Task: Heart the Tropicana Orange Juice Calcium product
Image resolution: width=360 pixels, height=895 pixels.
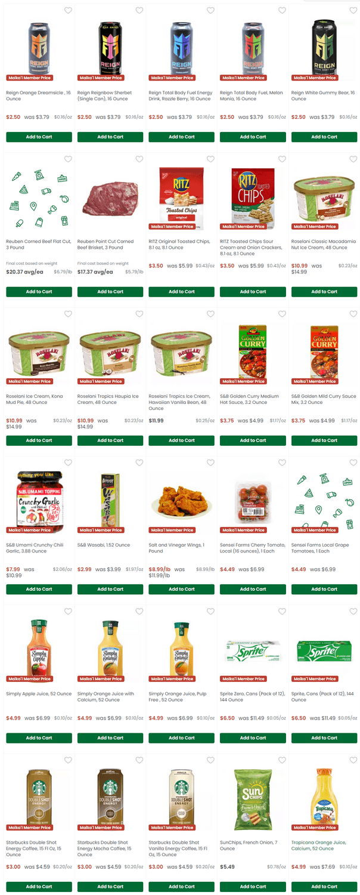Action: click(x=353, y=760)
